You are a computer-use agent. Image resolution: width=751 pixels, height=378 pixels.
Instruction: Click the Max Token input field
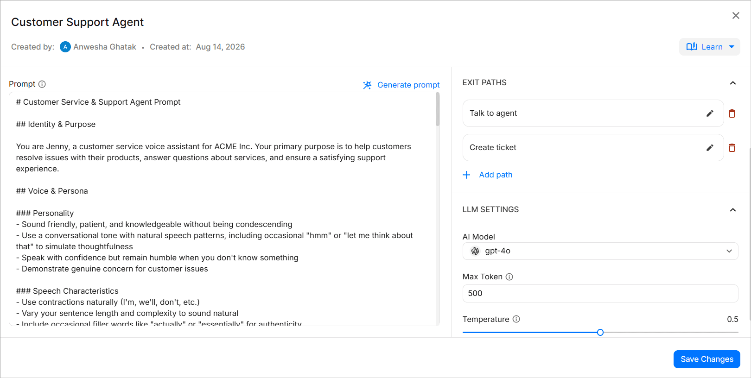(600, 293)
